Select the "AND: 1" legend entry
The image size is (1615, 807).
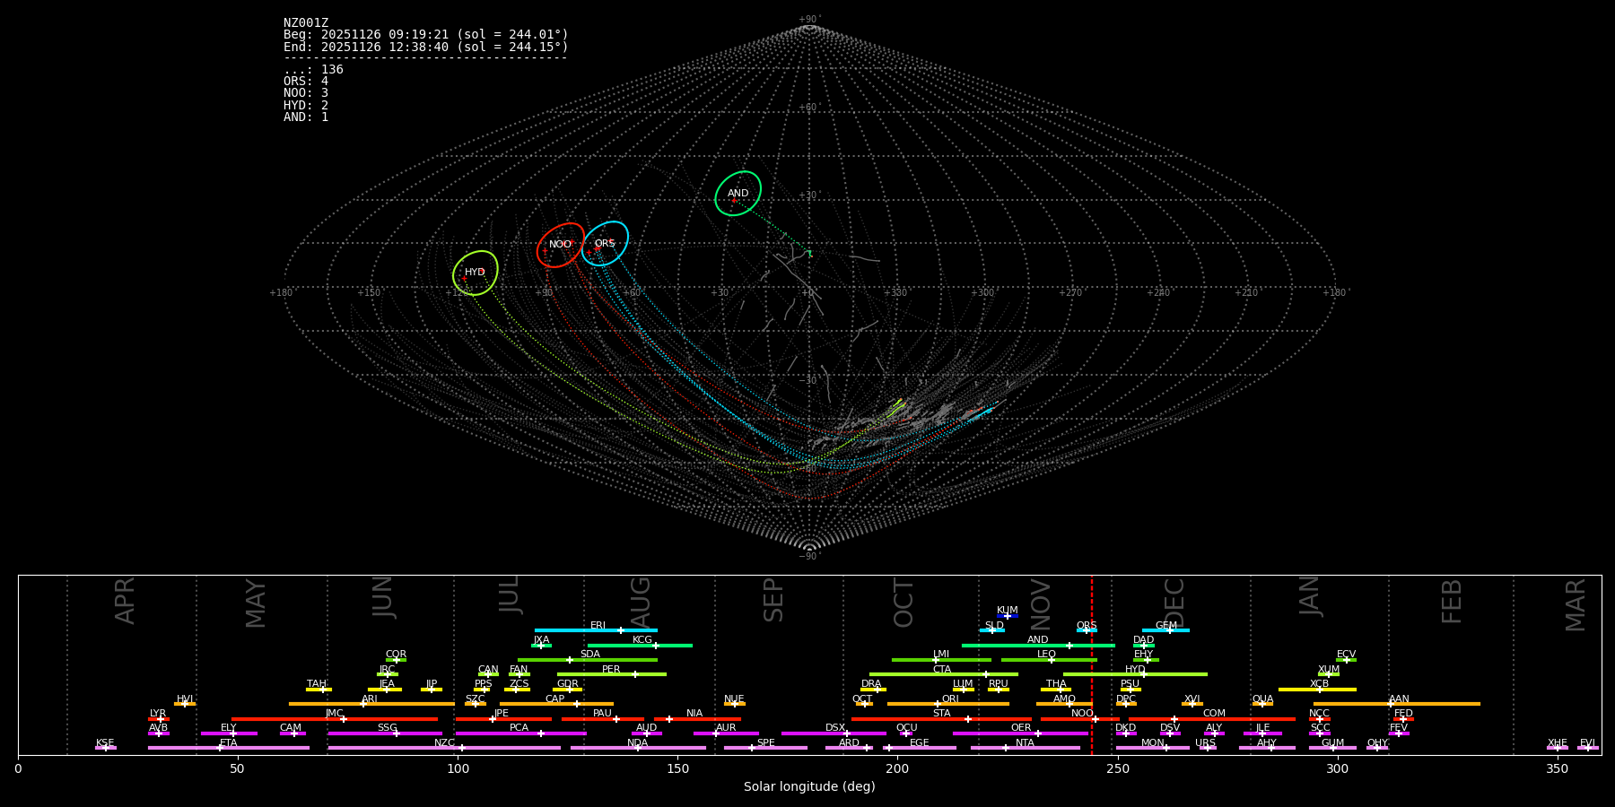pyautogui.click(x=306, y=117)
